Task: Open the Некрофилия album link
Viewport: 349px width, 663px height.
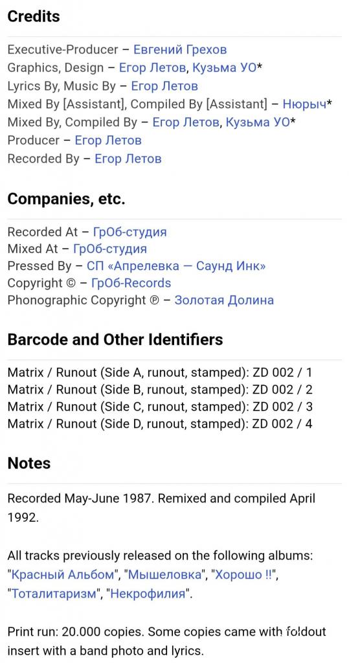Action: (149, 594)
